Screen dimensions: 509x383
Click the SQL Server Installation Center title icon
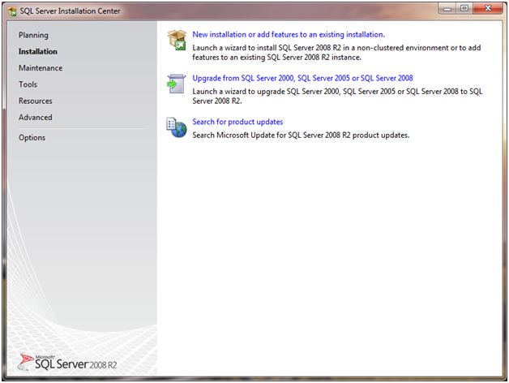point(12,11)
